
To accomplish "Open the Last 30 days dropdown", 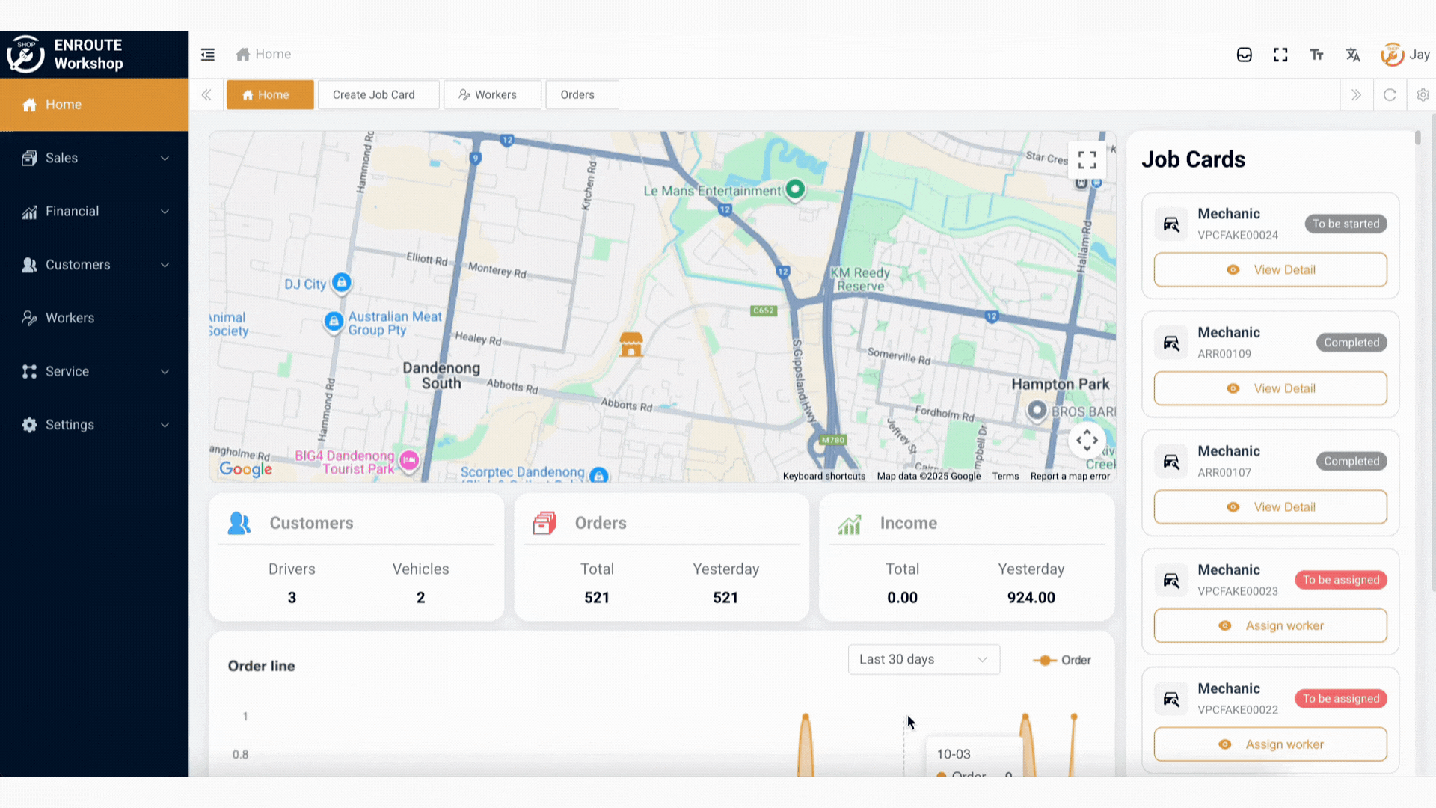I will pyautogui.click(x=923, y=659).
